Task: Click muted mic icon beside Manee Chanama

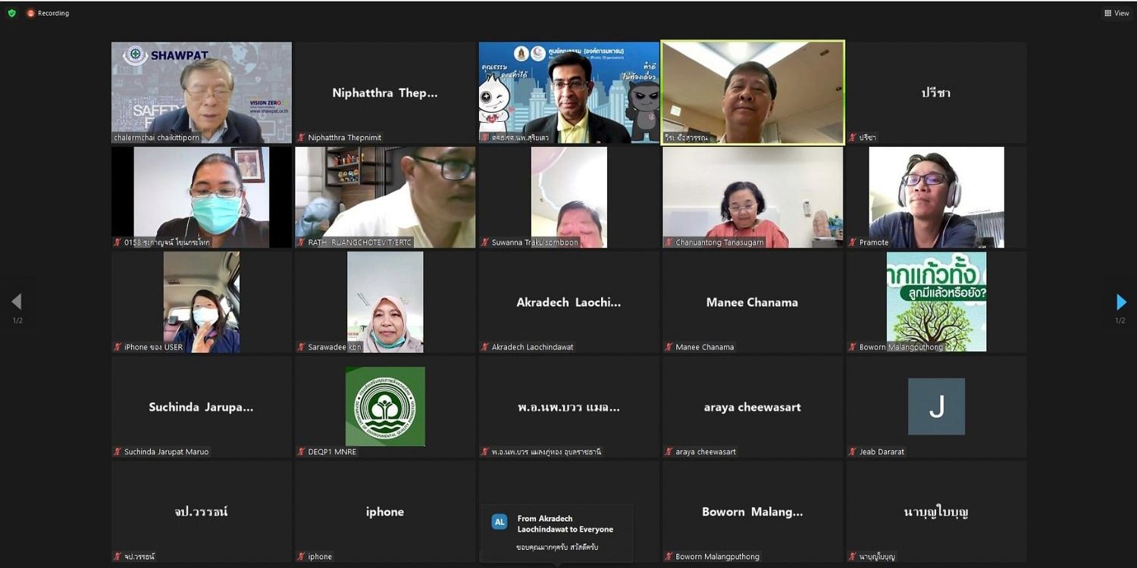Action: point(669,347)
